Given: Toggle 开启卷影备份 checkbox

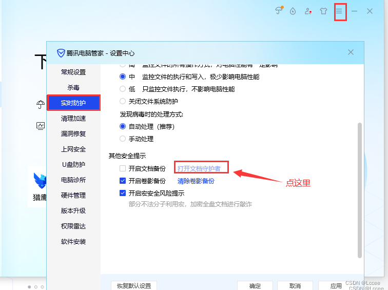Looking at the screenshot, I should [x=123, y=181].
